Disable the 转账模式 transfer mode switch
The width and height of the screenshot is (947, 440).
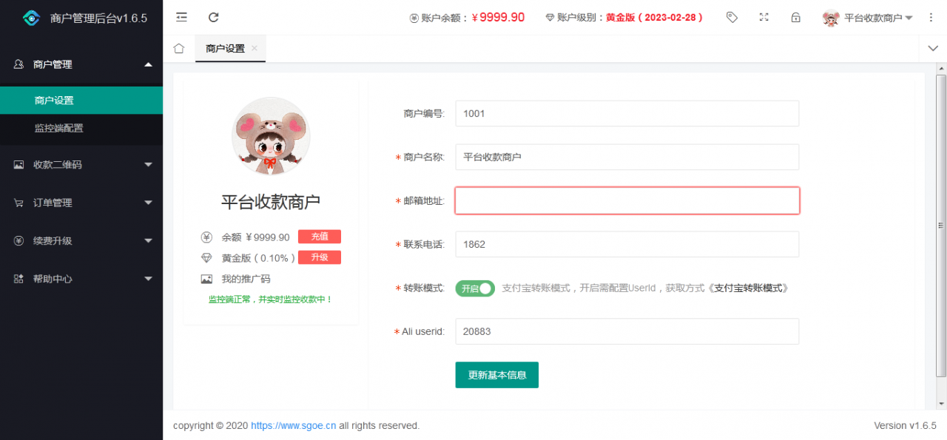tap(475, 288)
